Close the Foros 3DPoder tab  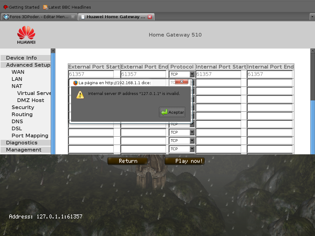pos(73,17)
